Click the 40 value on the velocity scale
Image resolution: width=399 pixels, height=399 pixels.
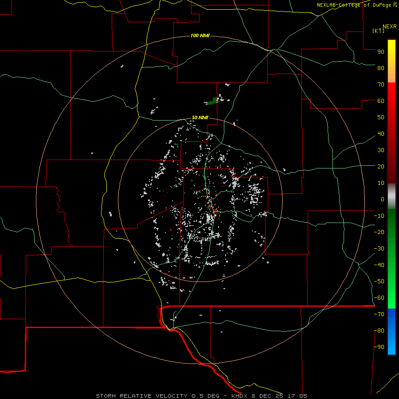click(381, 133)
